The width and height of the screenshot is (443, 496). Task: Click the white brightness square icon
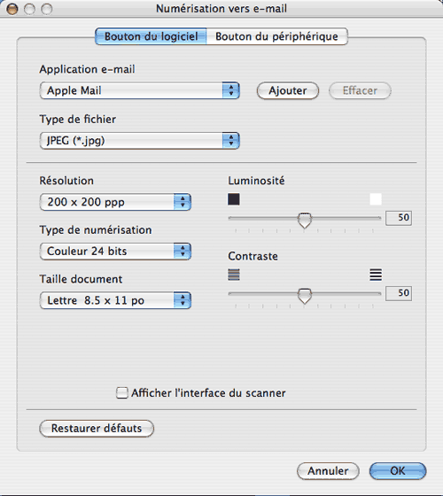[x=376, y=199]
